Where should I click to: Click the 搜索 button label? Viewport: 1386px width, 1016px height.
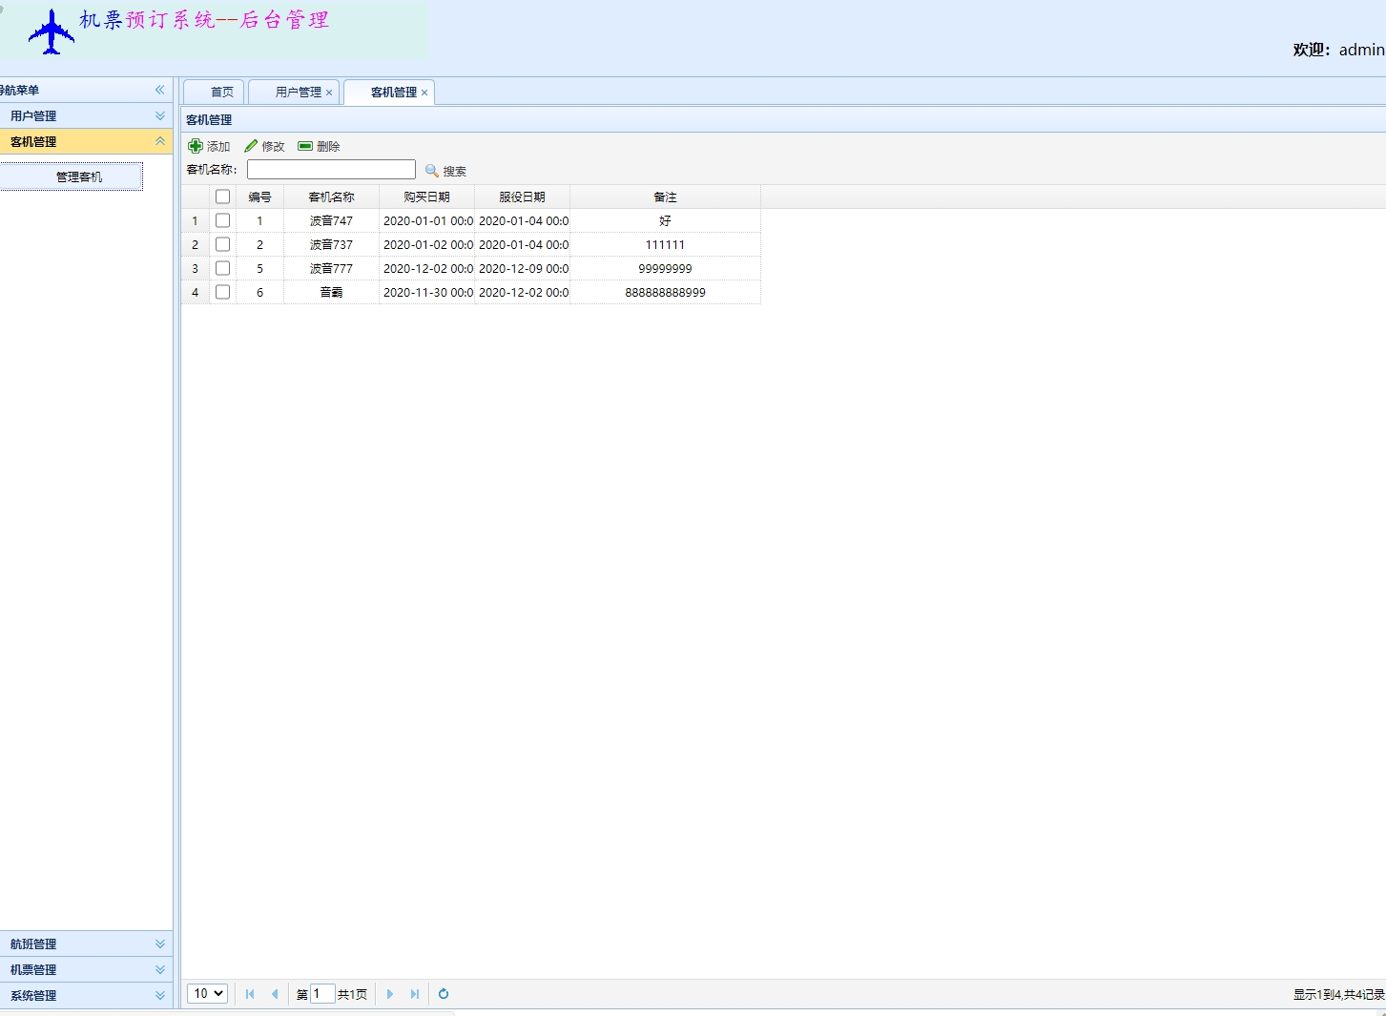(455, 172)
